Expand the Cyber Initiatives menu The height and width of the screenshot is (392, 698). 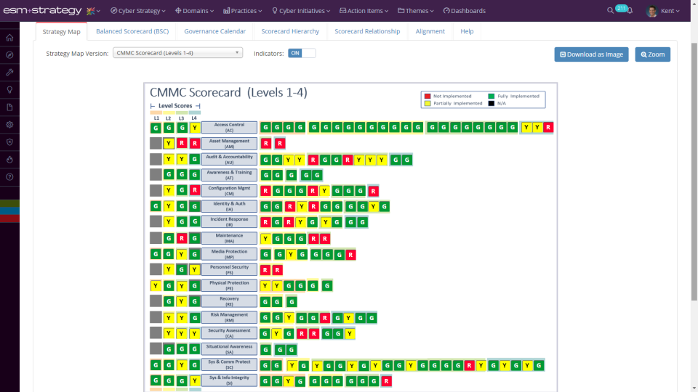point(301,11)
